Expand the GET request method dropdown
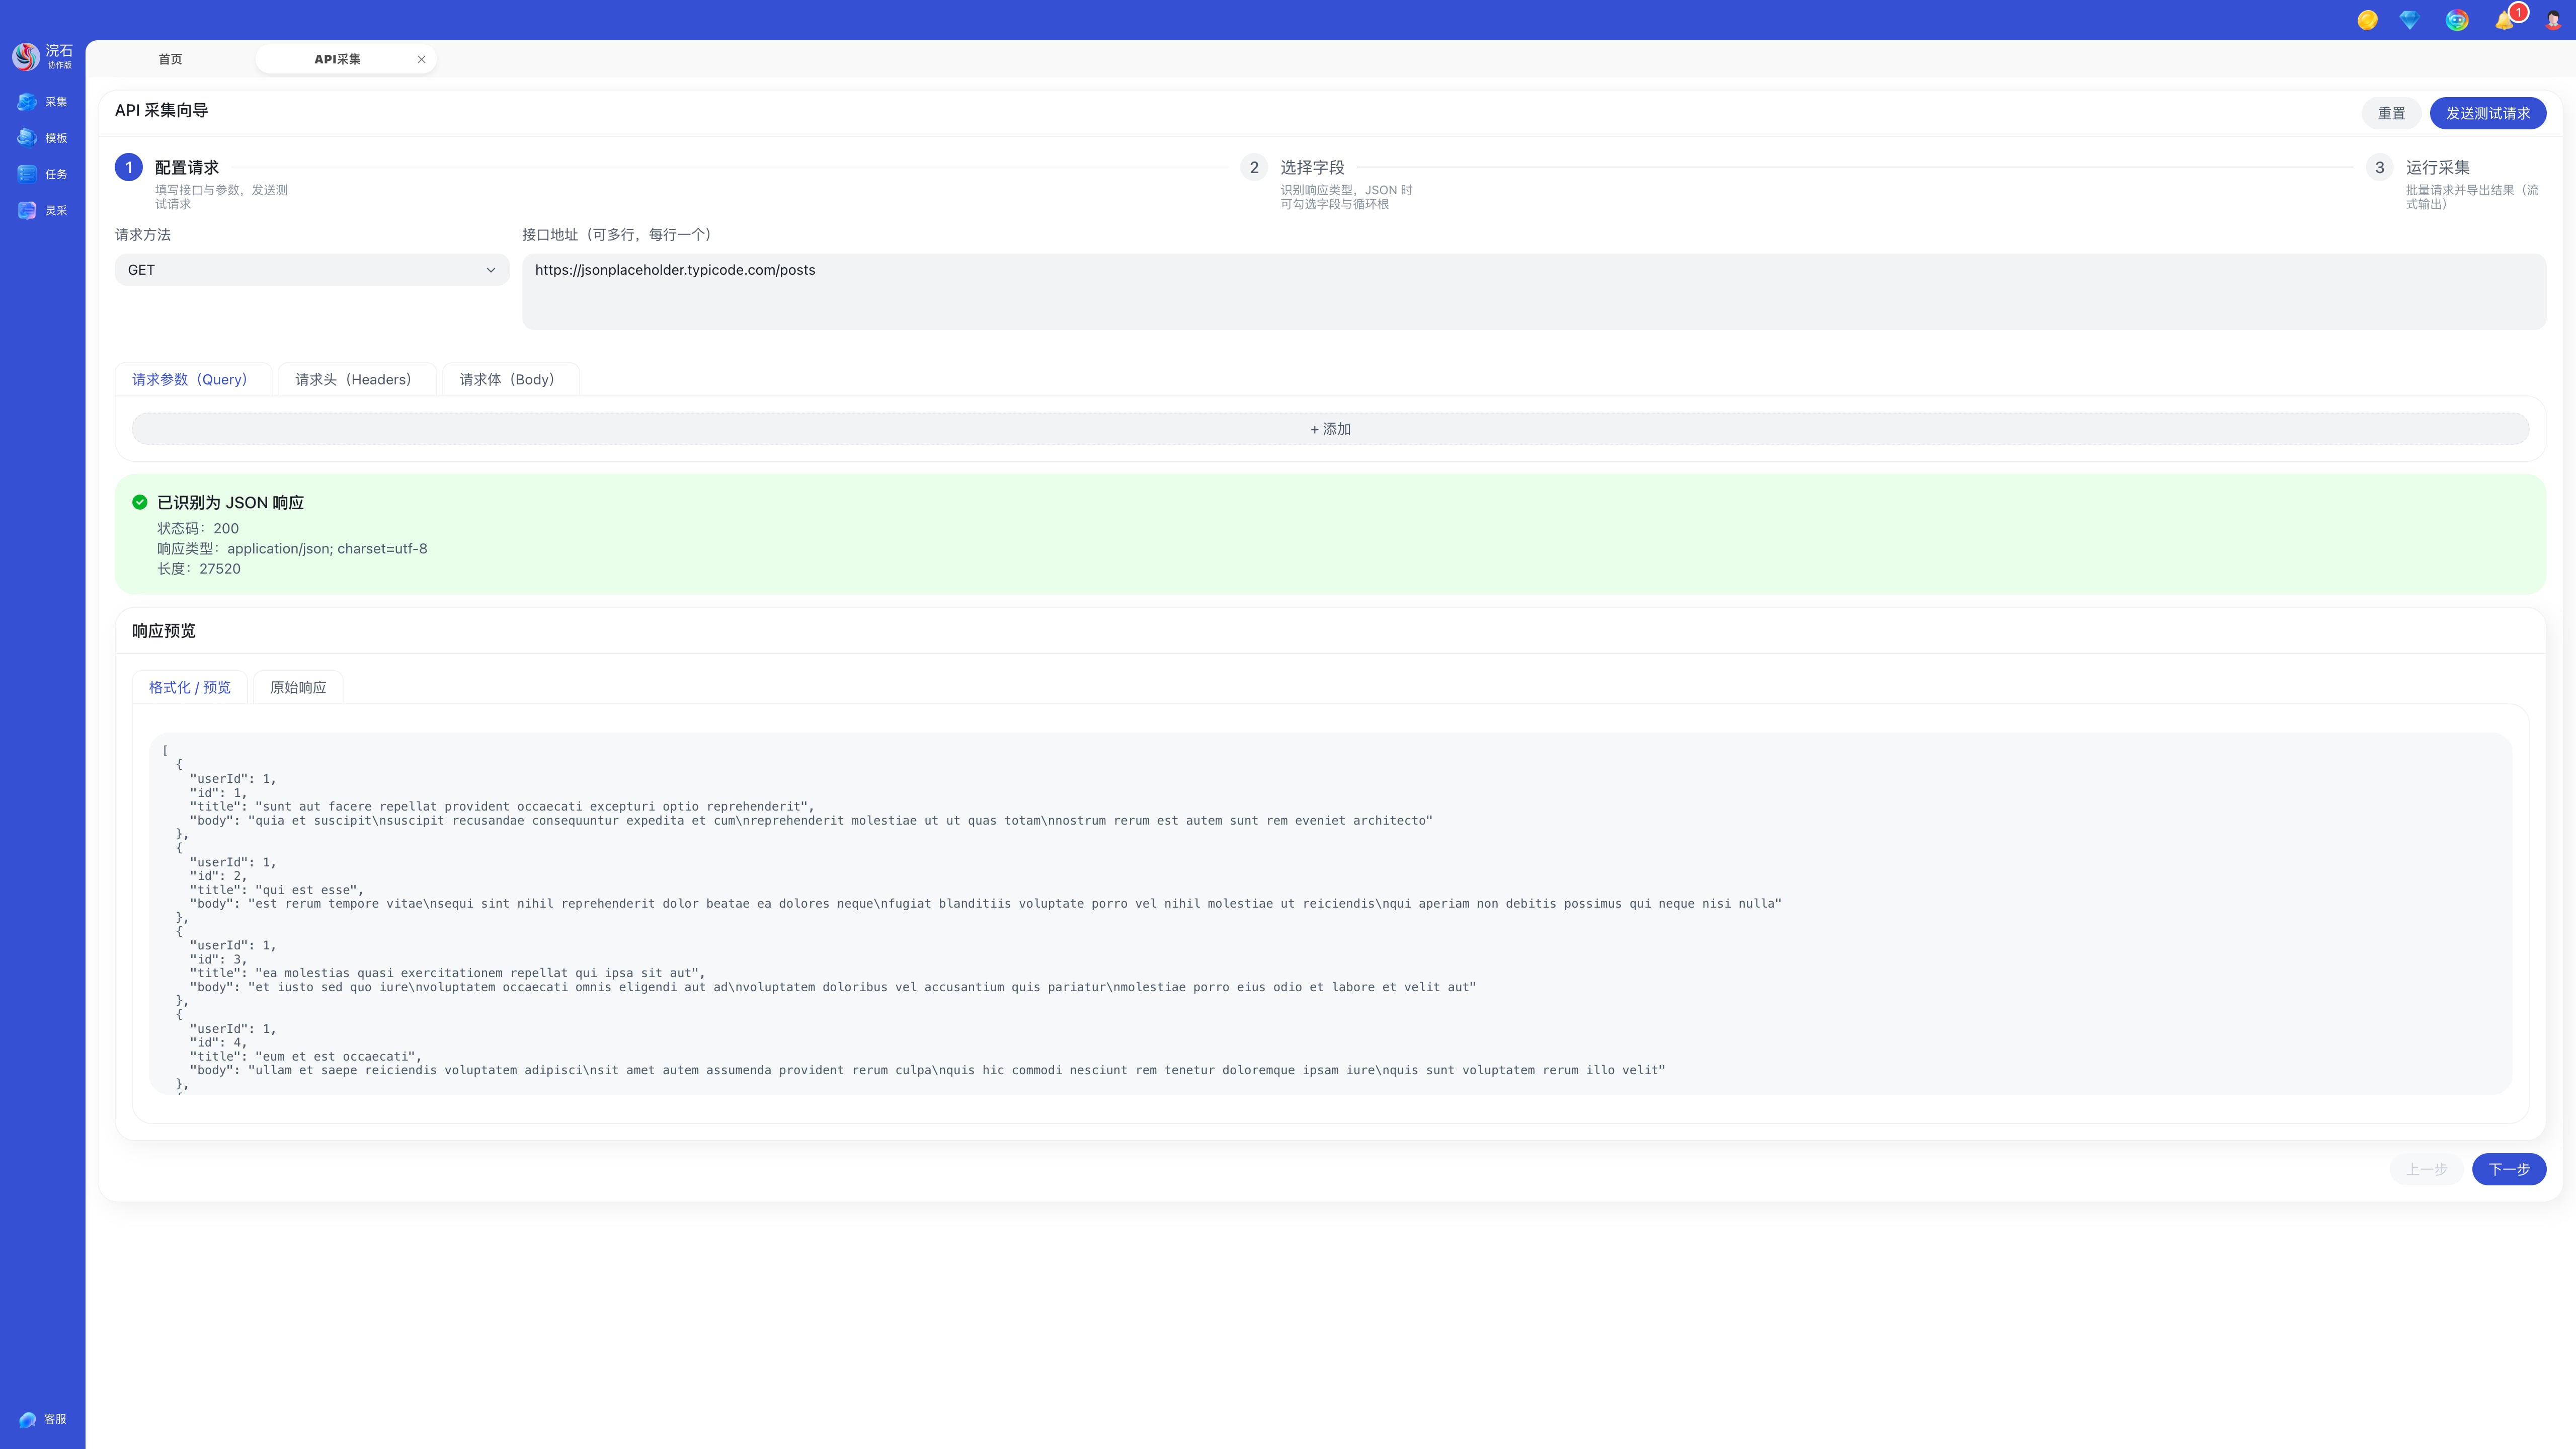2576x1449 pixels. [312, 270]
